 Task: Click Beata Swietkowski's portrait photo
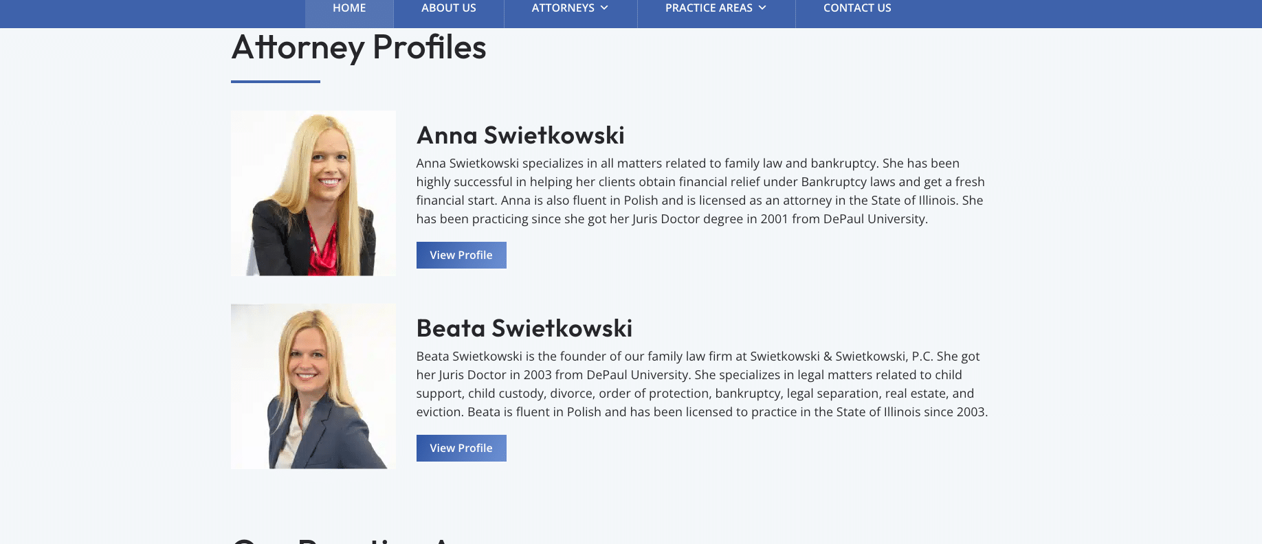[x=313, y=386]
